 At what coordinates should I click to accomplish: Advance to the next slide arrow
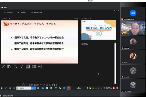coord(55,85)
